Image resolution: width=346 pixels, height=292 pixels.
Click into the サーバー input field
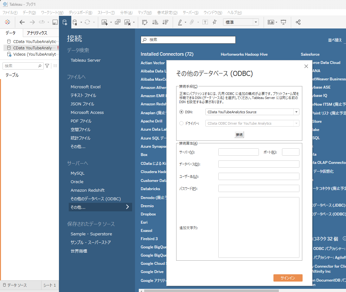click(x=239, y=152)
